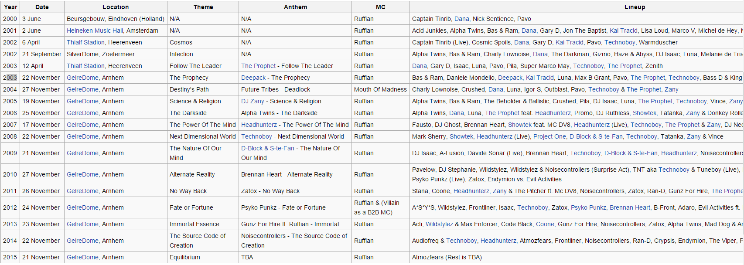Select the 'Immortal Essence' theme cell
This screenshot has height=265, width=744.
tap(203, 224)
